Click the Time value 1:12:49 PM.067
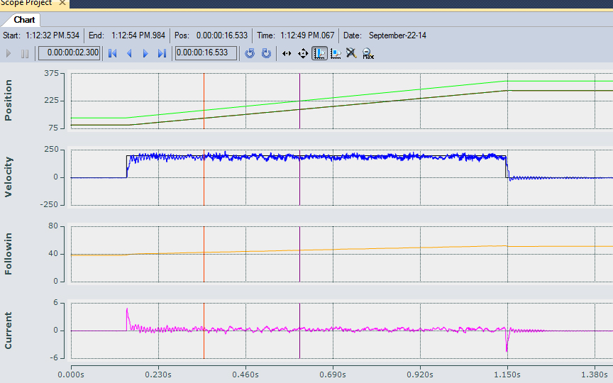Image resolution: width=613 pixels, height=383 pixels. pos(307,35)
